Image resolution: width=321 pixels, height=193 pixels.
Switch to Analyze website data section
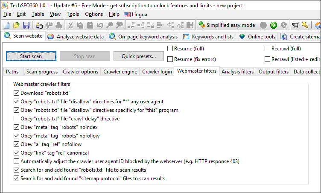76,37
